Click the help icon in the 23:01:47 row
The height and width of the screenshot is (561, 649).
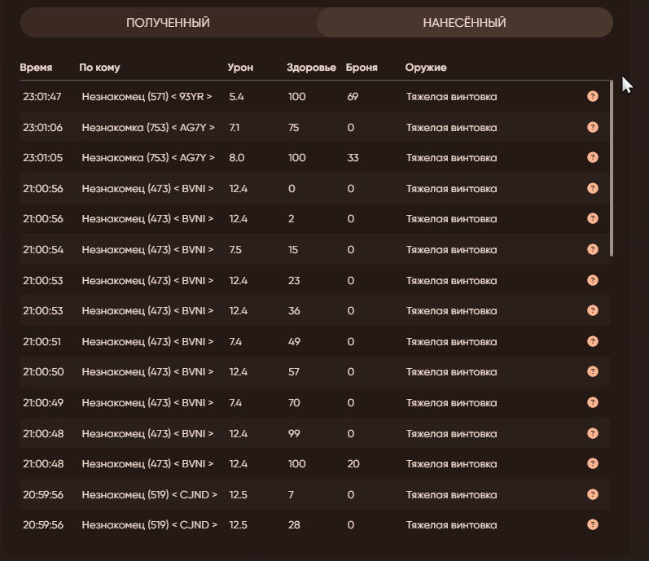(x=593, y=96)
